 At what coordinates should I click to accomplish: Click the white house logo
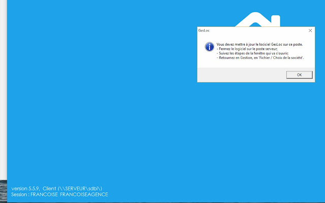click(x=258, y=19)
